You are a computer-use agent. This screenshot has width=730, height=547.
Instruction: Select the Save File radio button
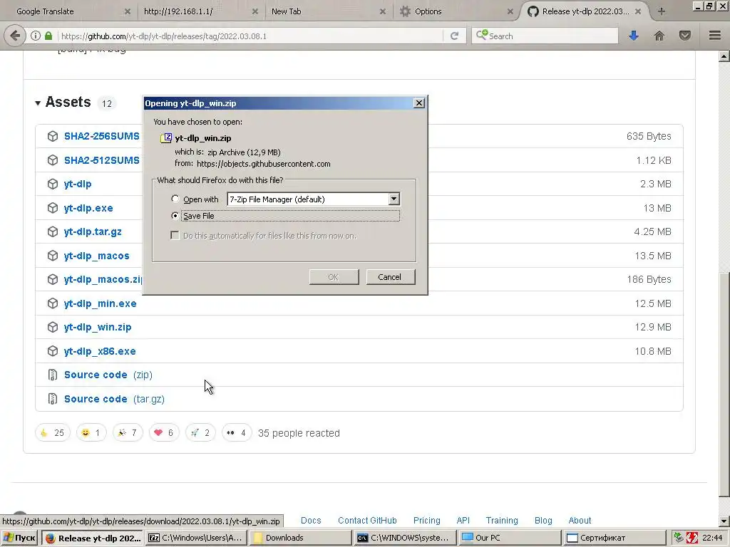click(175, 216)
